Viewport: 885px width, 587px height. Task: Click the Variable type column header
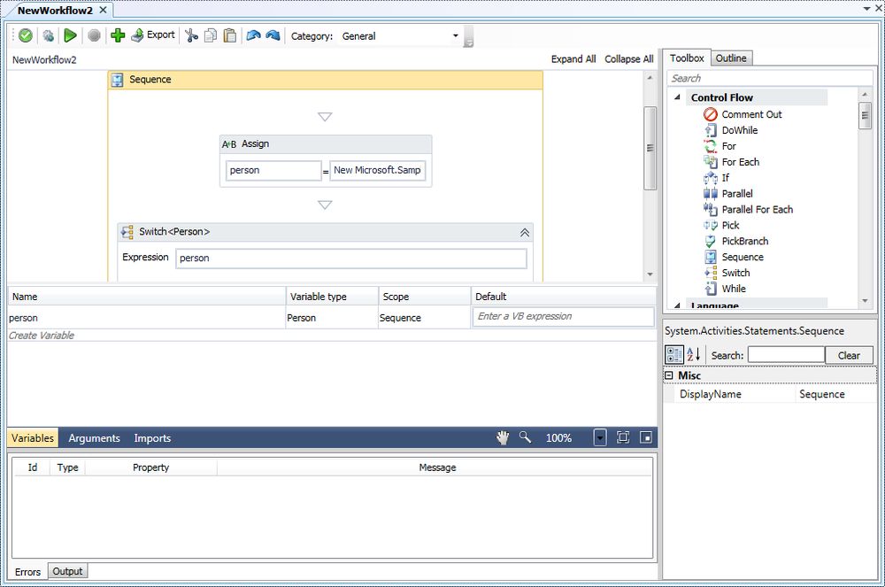[332, 297]
